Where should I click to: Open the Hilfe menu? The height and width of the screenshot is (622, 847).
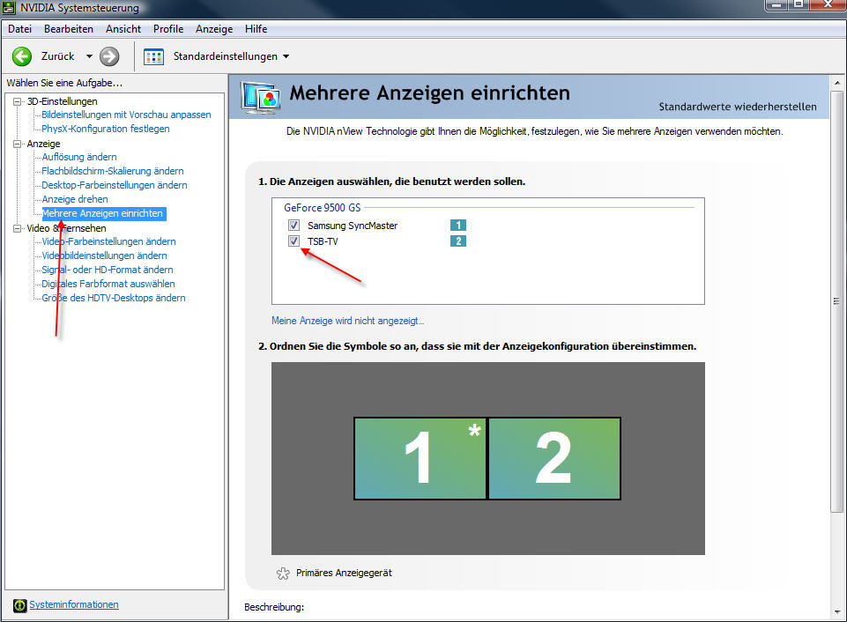tap(256, 29)
